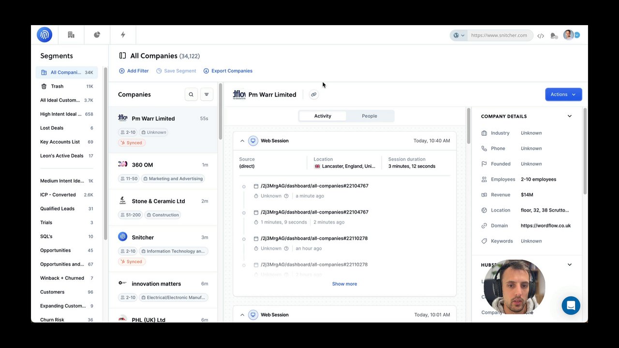
Task: Select the All Companies segment
Action: pyautogui.click(x=67, y=72)
